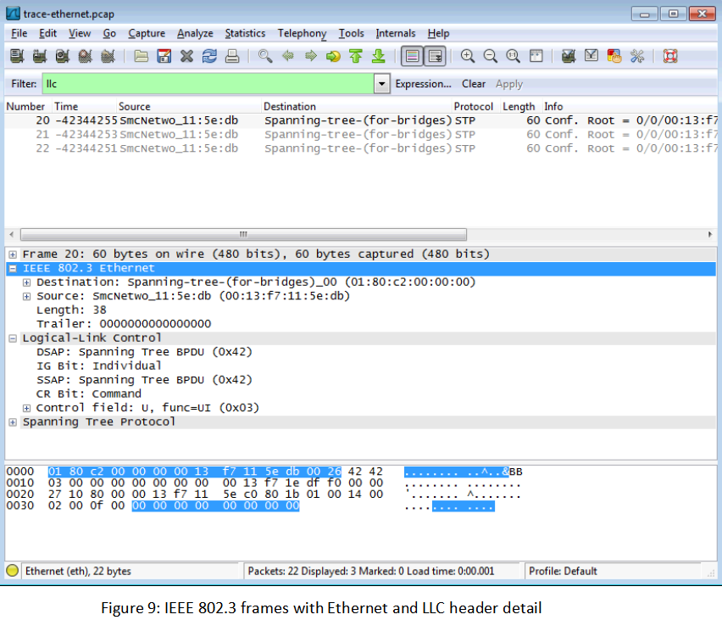The width and height of the screenshot is (722, 620).
Task: Open the filter history dropdown arrow
Action: point(381,84)
